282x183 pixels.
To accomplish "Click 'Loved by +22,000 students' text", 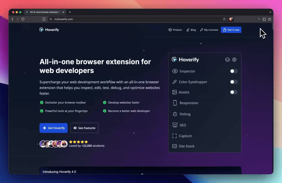I will (x=87, y=146).
